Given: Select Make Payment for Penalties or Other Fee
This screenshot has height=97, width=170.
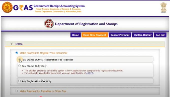Looking at the screenshot, I should coord(17,91).
